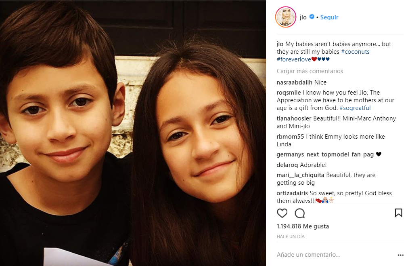Image resolution: width=408 pixels, height=266 pixels.
Task: Visit nasraabdallh's profile
Action: (x=294, y=82)
